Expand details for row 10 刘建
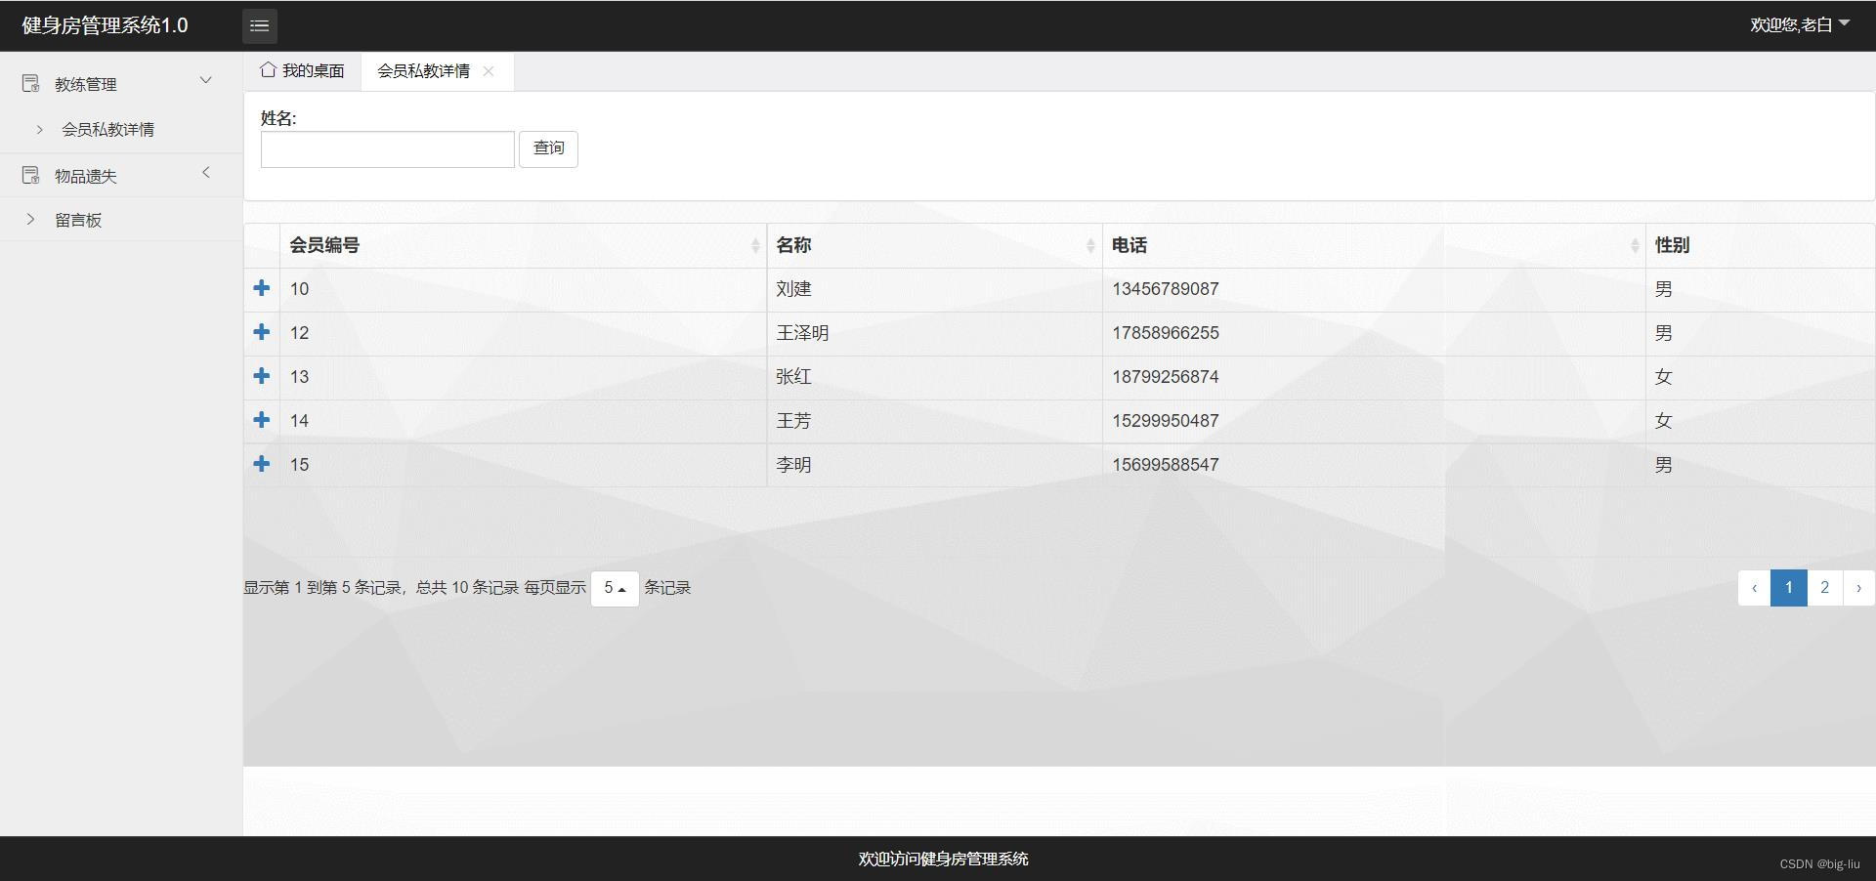1876x881 pixels. point(262,288)
